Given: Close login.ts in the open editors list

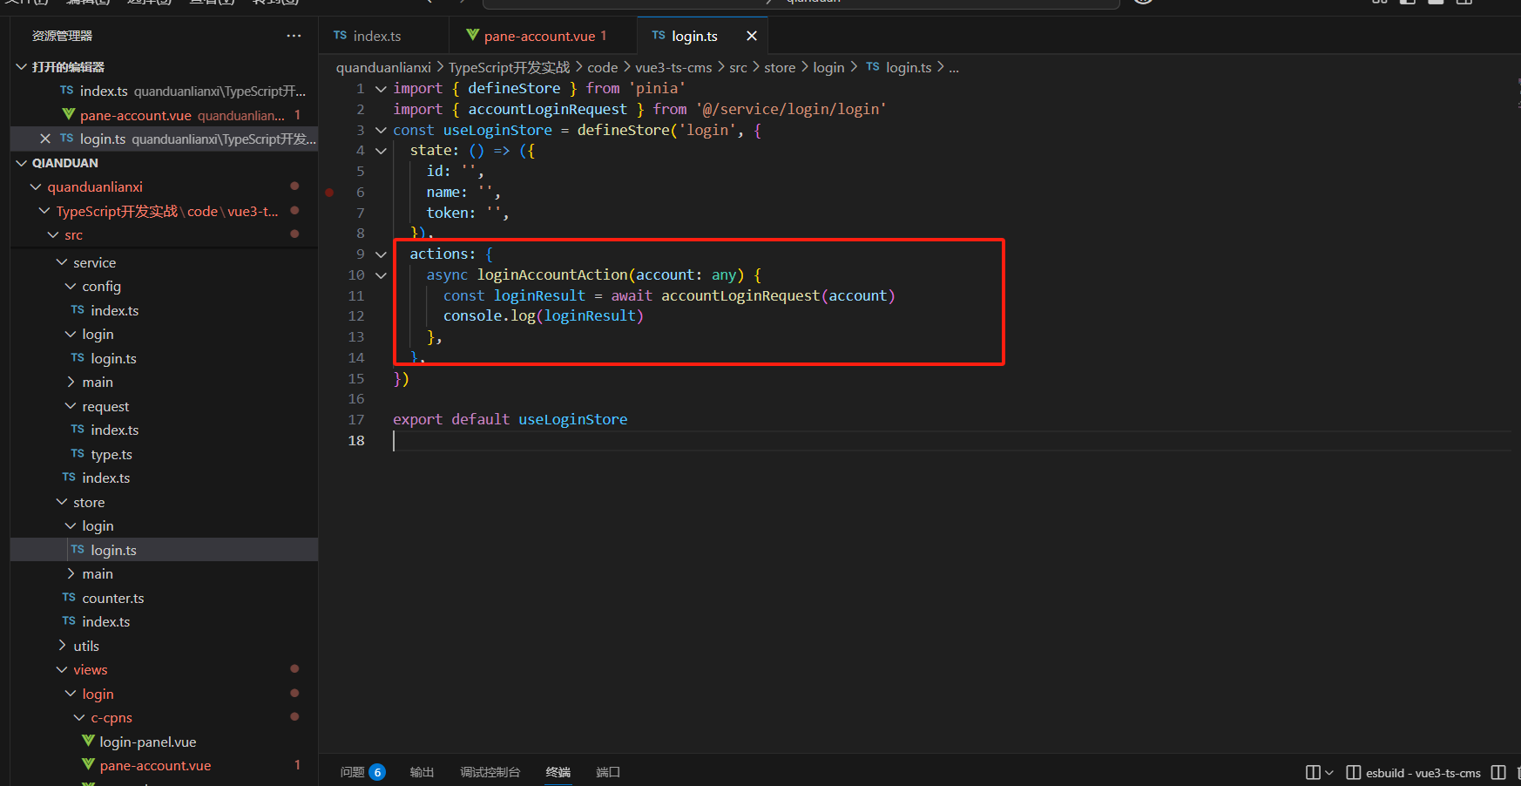Looking at the screenshot, I should pos(45,139).
